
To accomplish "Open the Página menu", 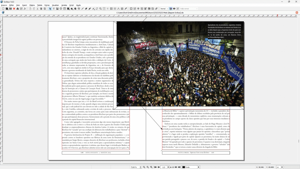I will (32, 5).
